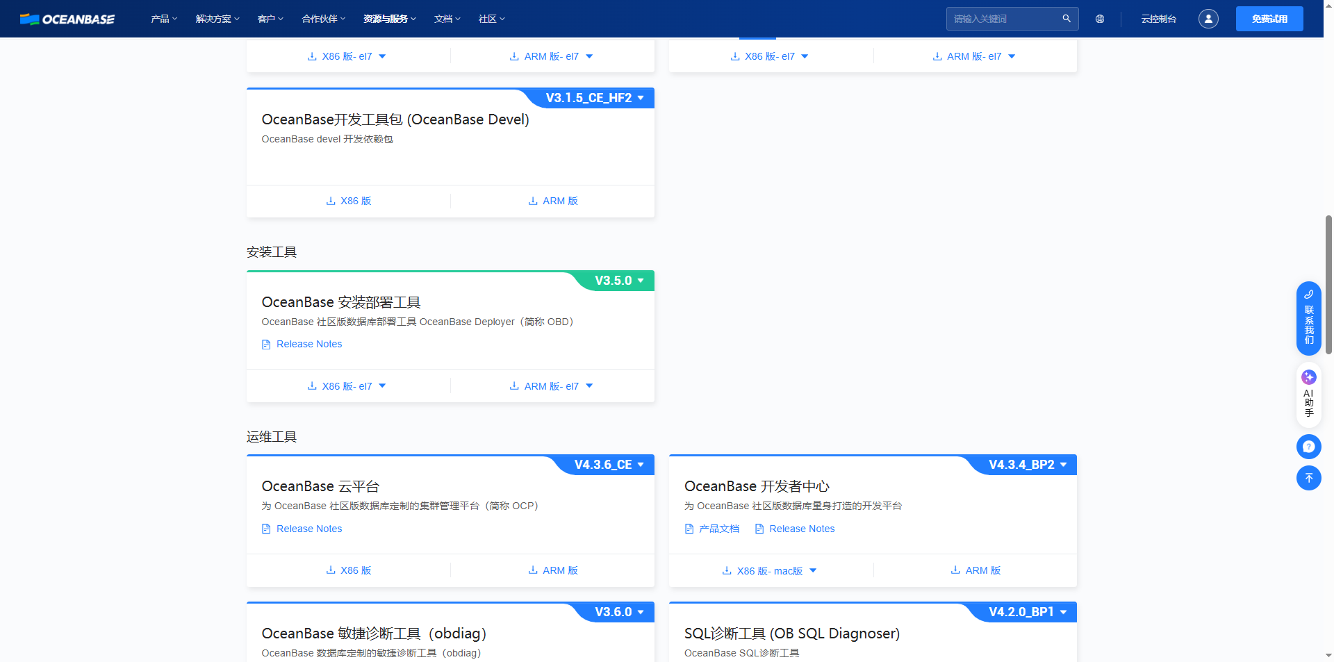Open the 合作伙伴 menu
The image size is (1334, 662).
(x=324, y=19)
